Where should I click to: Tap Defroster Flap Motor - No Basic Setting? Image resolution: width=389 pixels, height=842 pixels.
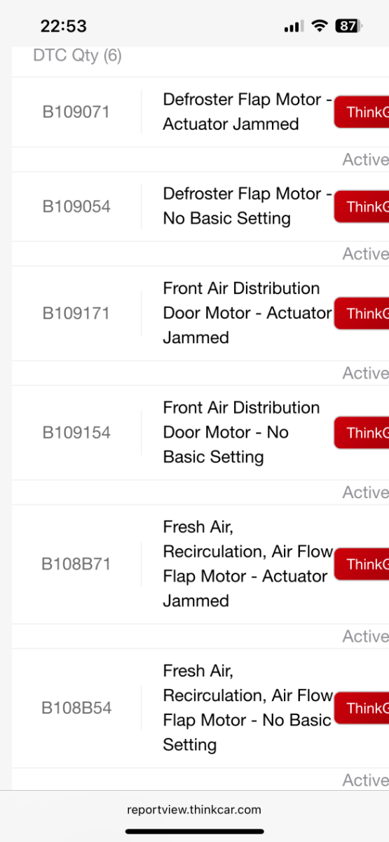247,206
